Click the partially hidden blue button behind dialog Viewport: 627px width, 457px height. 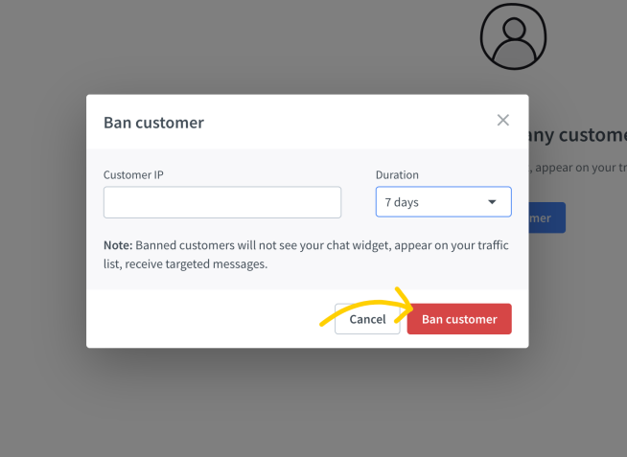coord(547,217)
